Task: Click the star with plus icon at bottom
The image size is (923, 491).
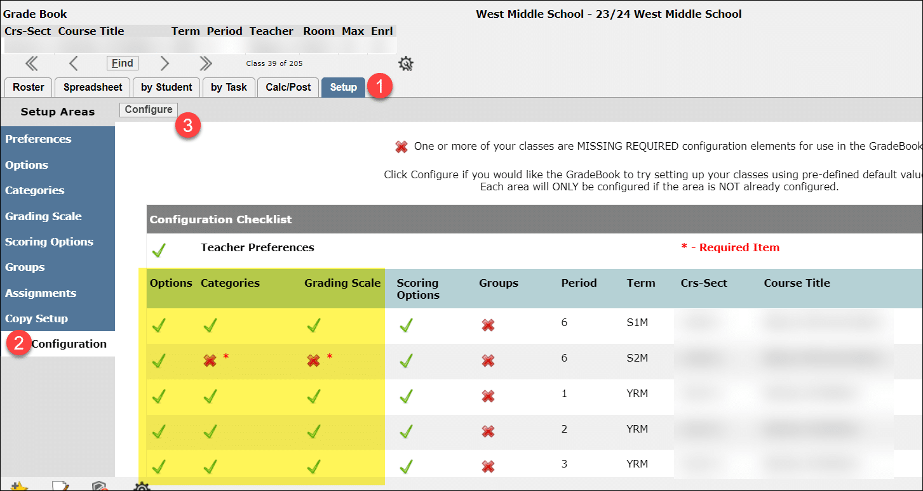Action: tap(20, 487)
